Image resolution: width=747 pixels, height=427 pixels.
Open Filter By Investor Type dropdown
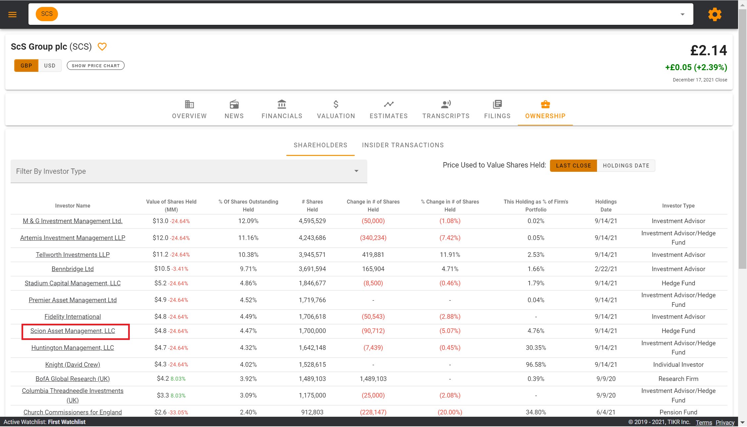189,171
